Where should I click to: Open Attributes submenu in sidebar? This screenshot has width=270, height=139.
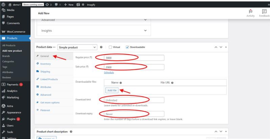click(8, 72)
